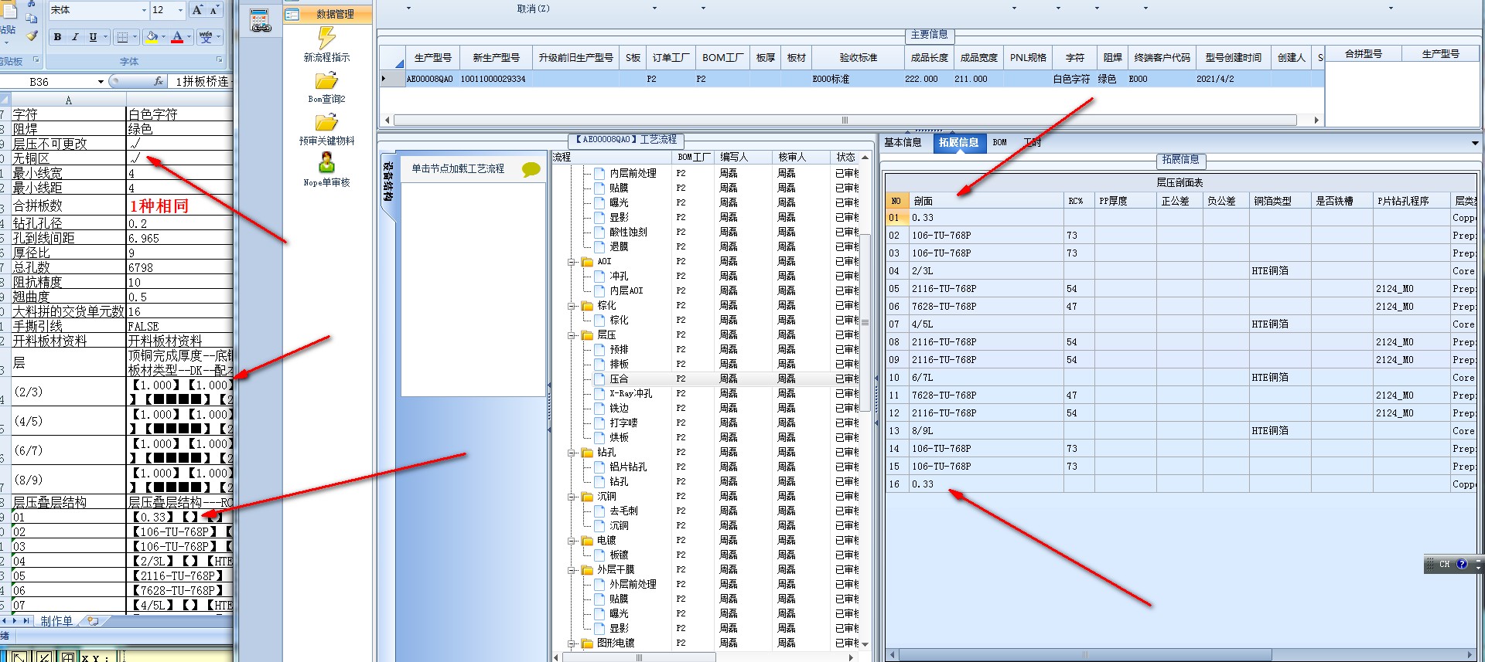Image resolution: width=1485 pixels, height=662 pixels.
Task: Collapse the 棕化 folder node
Action: (x=572, y=306)
